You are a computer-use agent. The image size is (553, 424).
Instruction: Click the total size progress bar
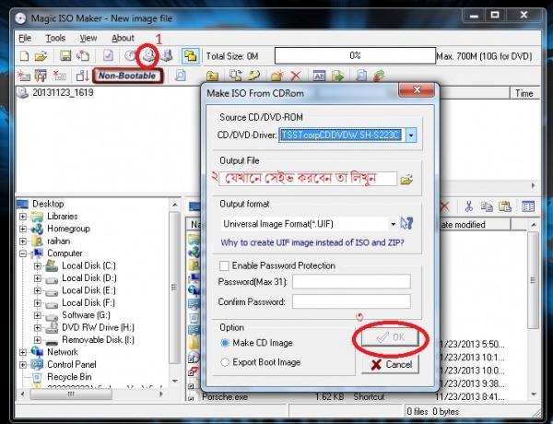tap(355, 55)
